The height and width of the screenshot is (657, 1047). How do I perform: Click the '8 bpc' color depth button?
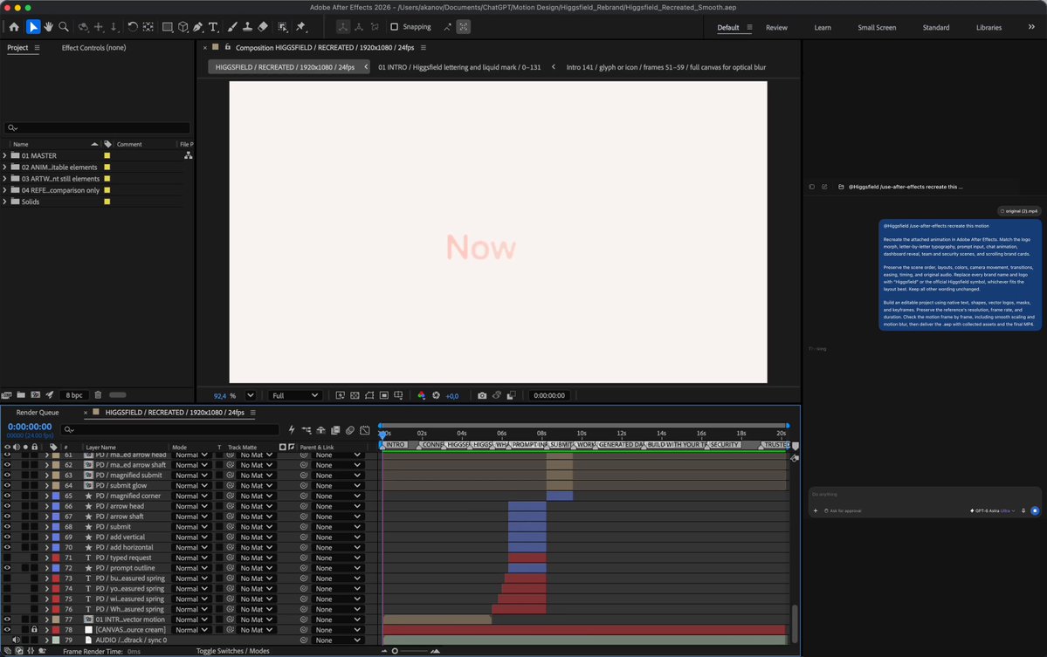(74, 395)
